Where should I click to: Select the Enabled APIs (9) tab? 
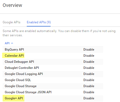[x=39, y=22]
